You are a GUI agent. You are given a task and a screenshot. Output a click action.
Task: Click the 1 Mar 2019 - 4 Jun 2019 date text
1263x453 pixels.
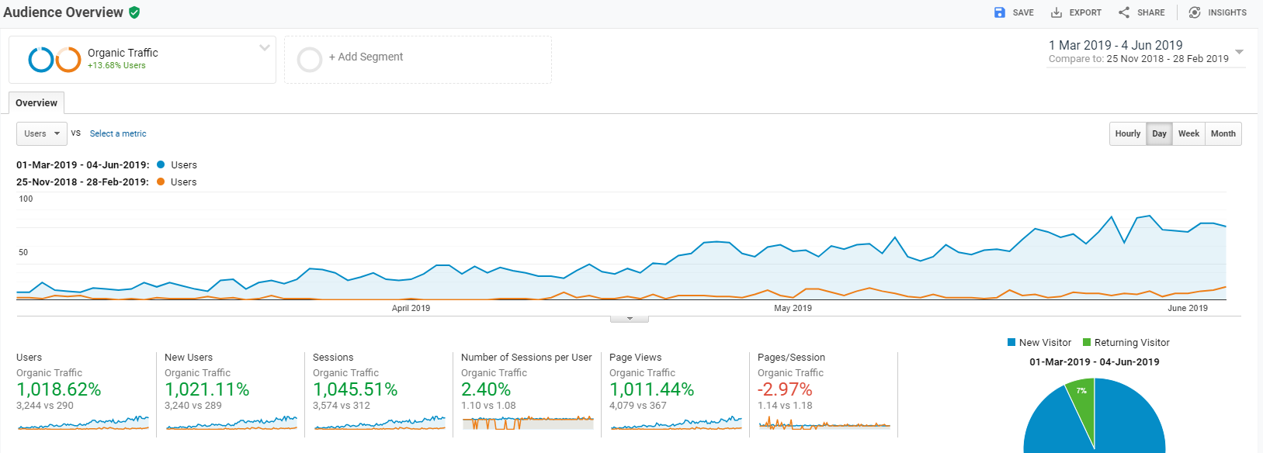tap(1116, 45)
